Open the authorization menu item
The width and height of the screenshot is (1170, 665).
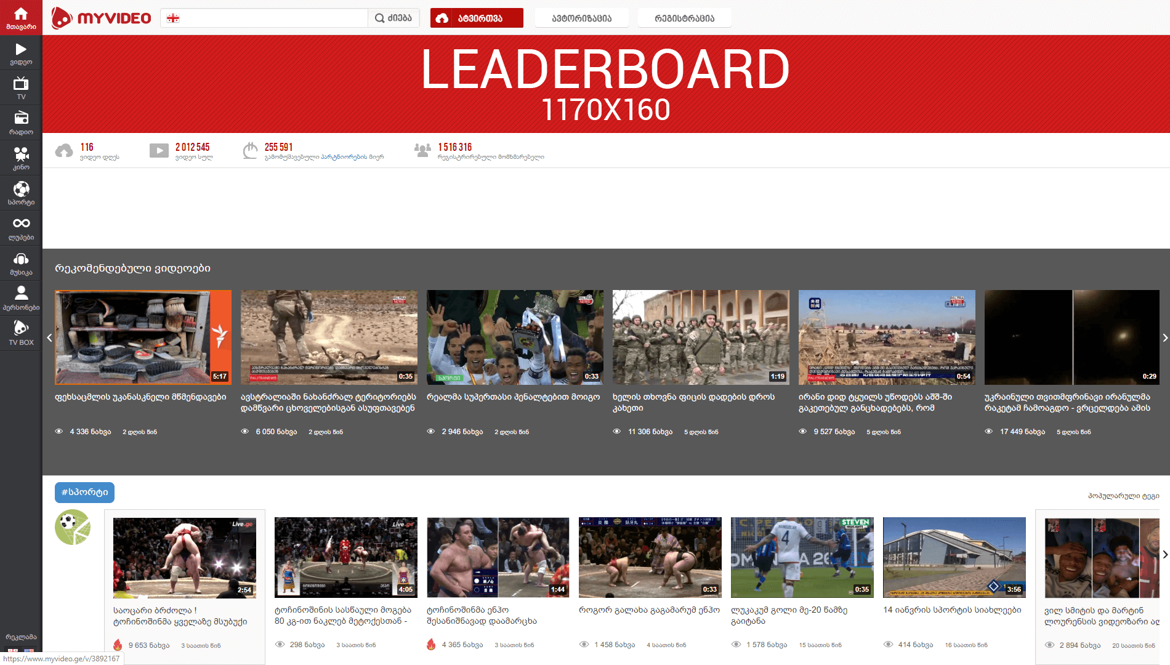tap(581, 18)
